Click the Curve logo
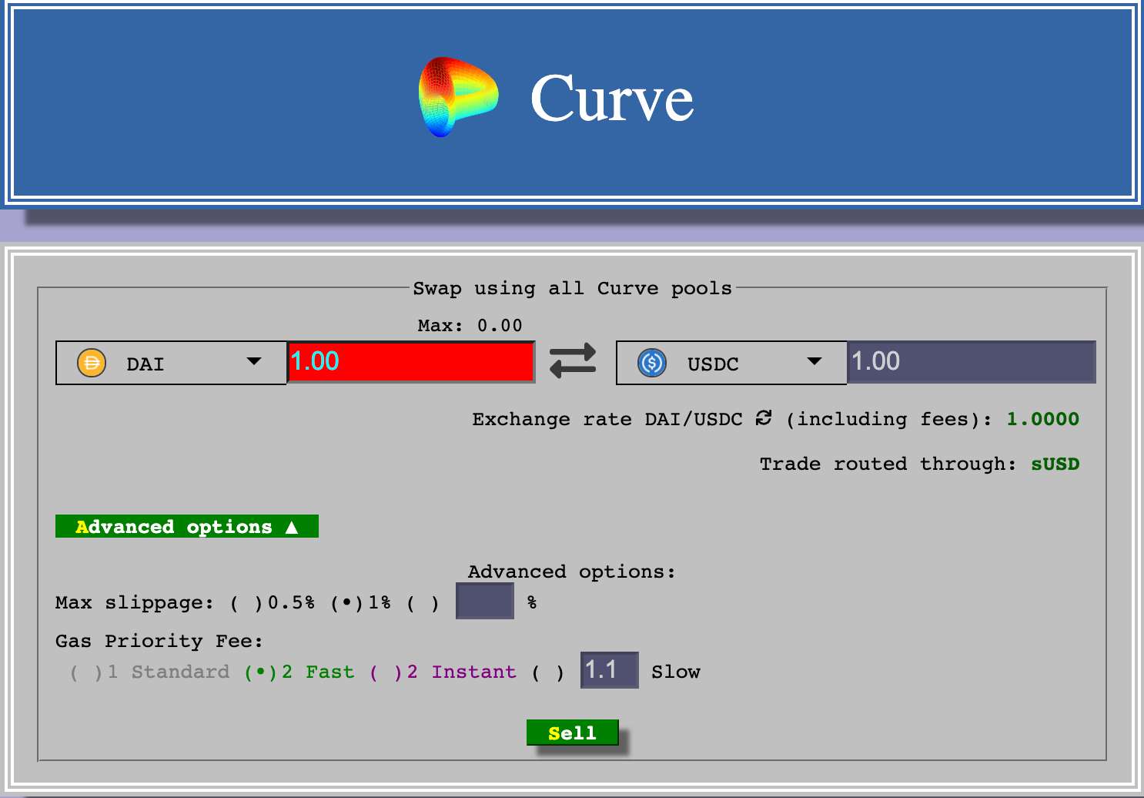Viewport: 1144px width, 798px height. click(459, 96)
